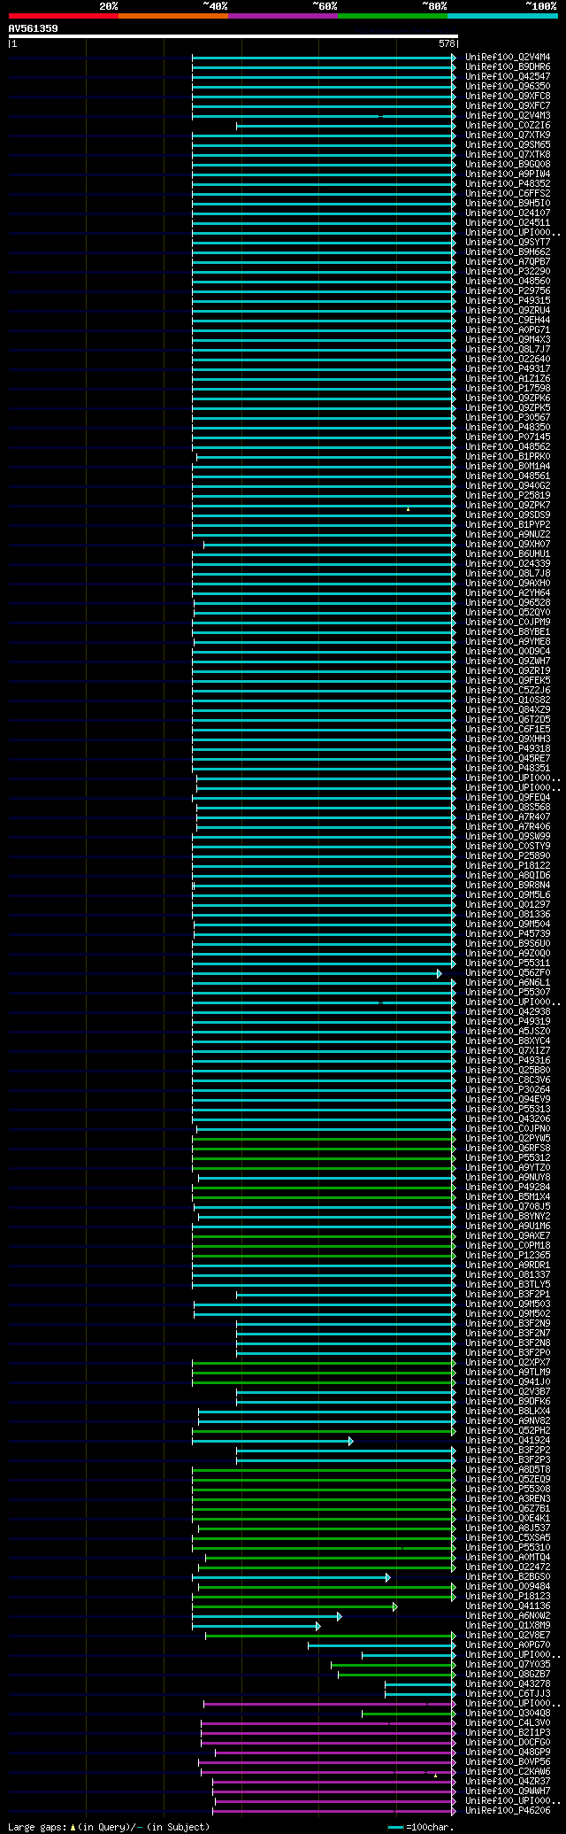
Task: Select label UniRef100_A2YH64
Action: tap(508, 593)
